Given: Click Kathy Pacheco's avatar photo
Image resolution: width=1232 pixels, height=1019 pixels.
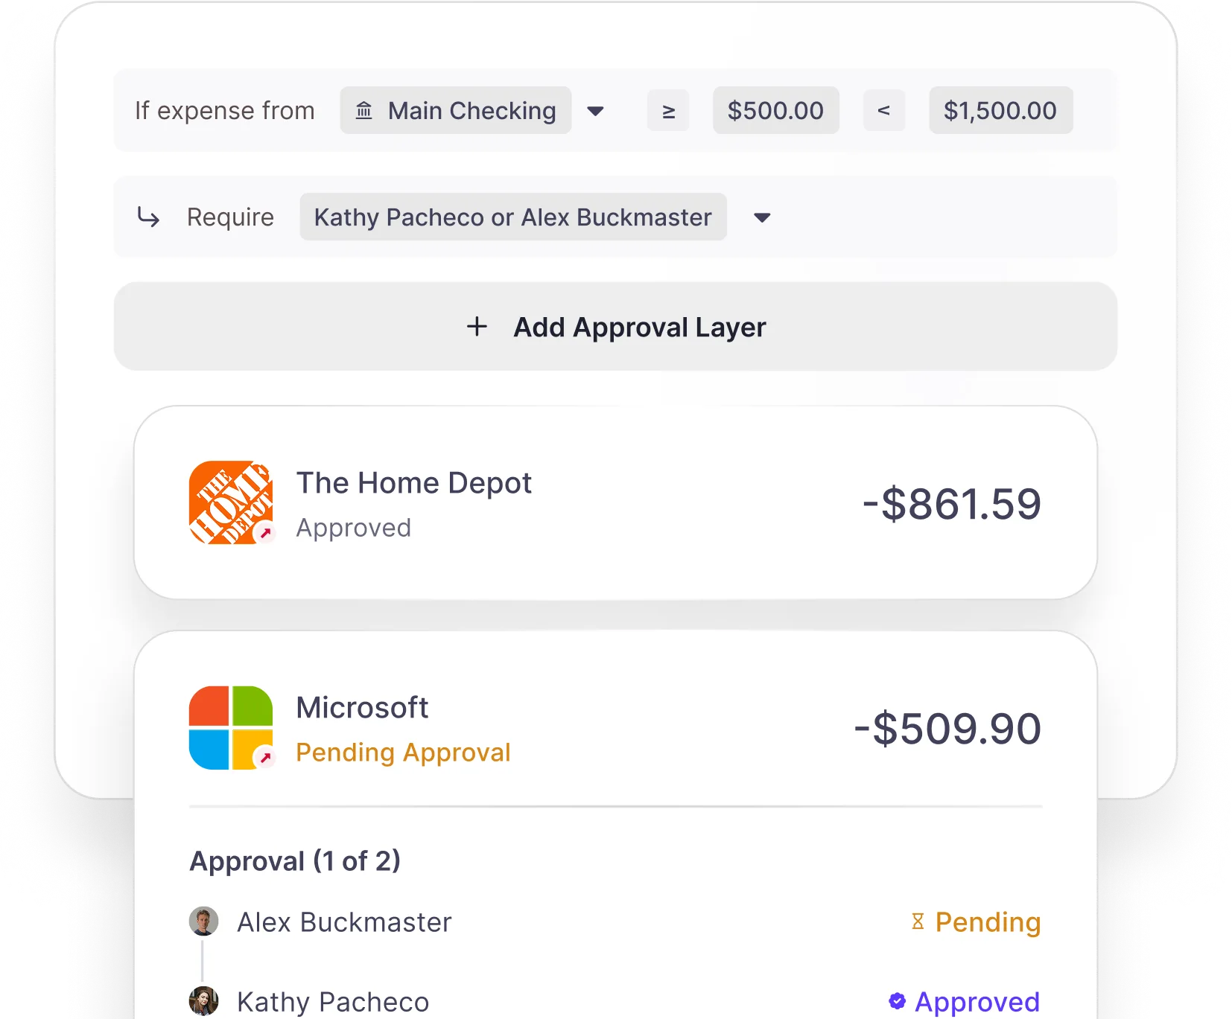Looking at the screenshot, I should coord(203,1001).
